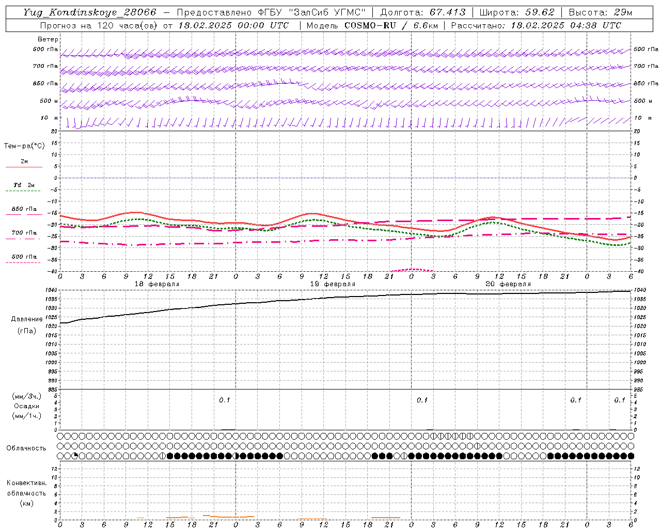Click the "Осадки" precipitation label
The height and width of the screenshot is (529, 661).
tap(27, 406)
